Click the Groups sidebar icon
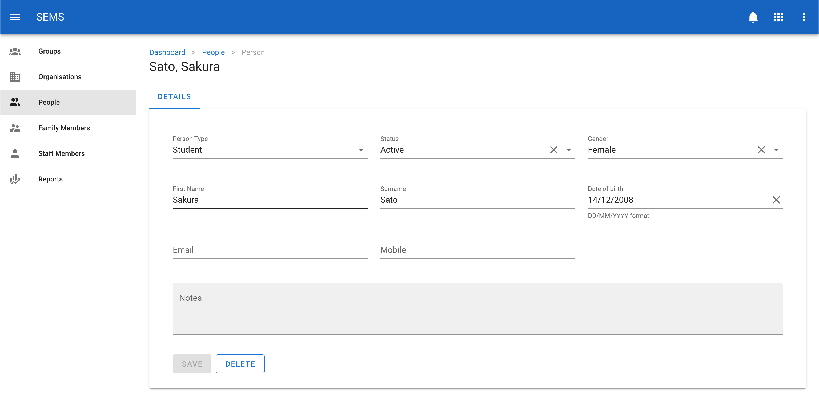Viewport: 819px width, 398px height. click(15, 51)
